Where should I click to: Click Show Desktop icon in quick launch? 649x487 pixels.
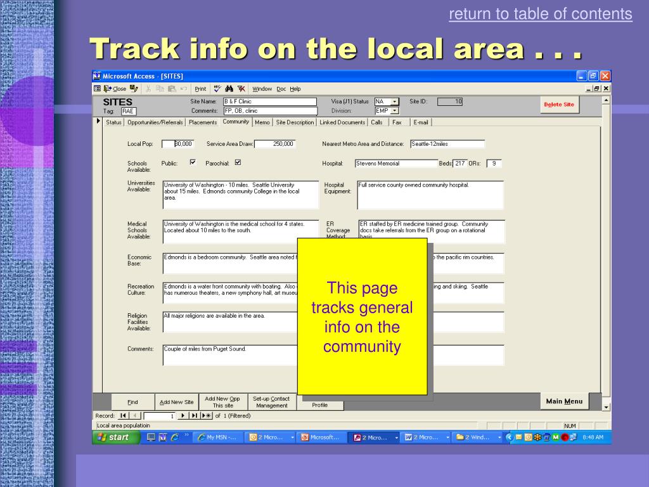151,438
